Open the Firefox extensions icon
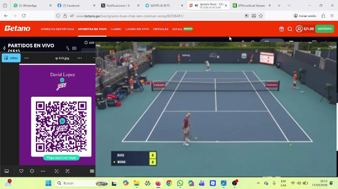The image size is (338, 189). point(323,16)
